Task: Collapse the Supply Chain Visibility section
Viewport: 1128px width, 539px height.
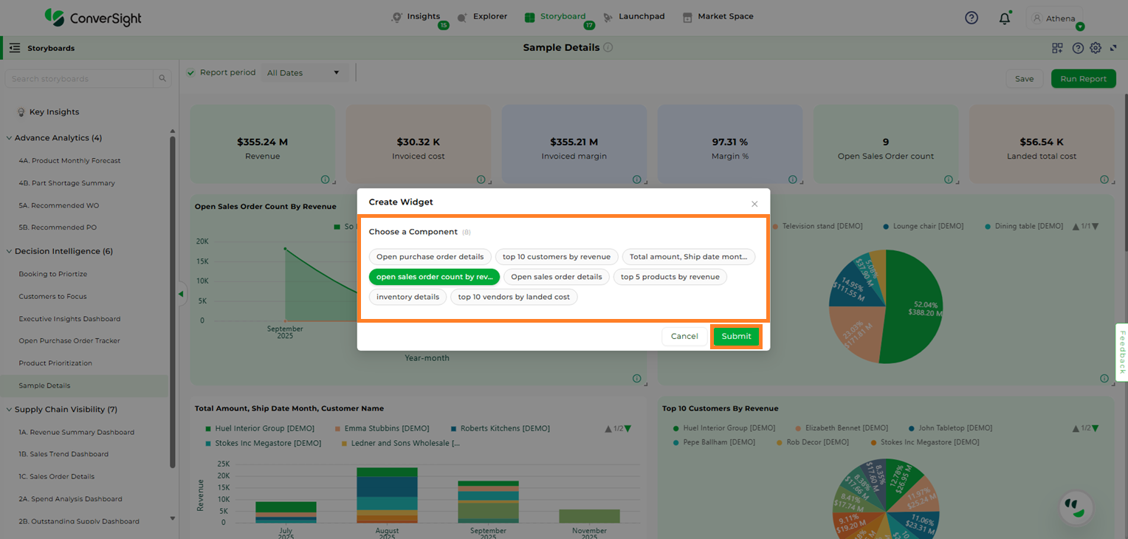Action: [x=10, y=410]
